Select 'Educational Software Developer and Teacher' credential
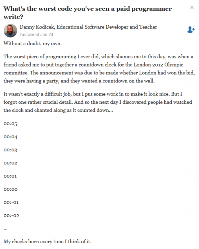This screenshot has width=199, height=249. 107,27
